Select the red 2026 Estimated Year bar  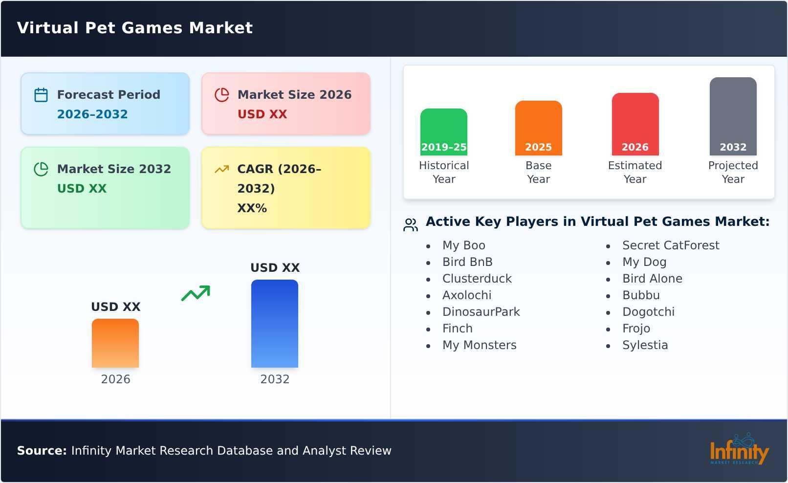[x=635, y=124]
